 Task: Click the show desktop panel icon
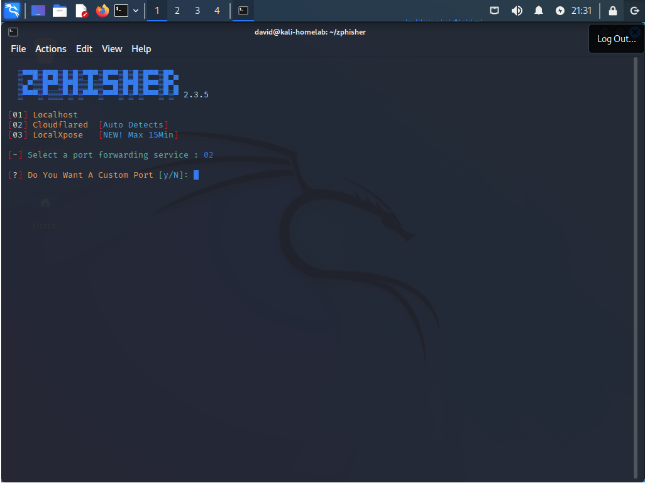38,10
